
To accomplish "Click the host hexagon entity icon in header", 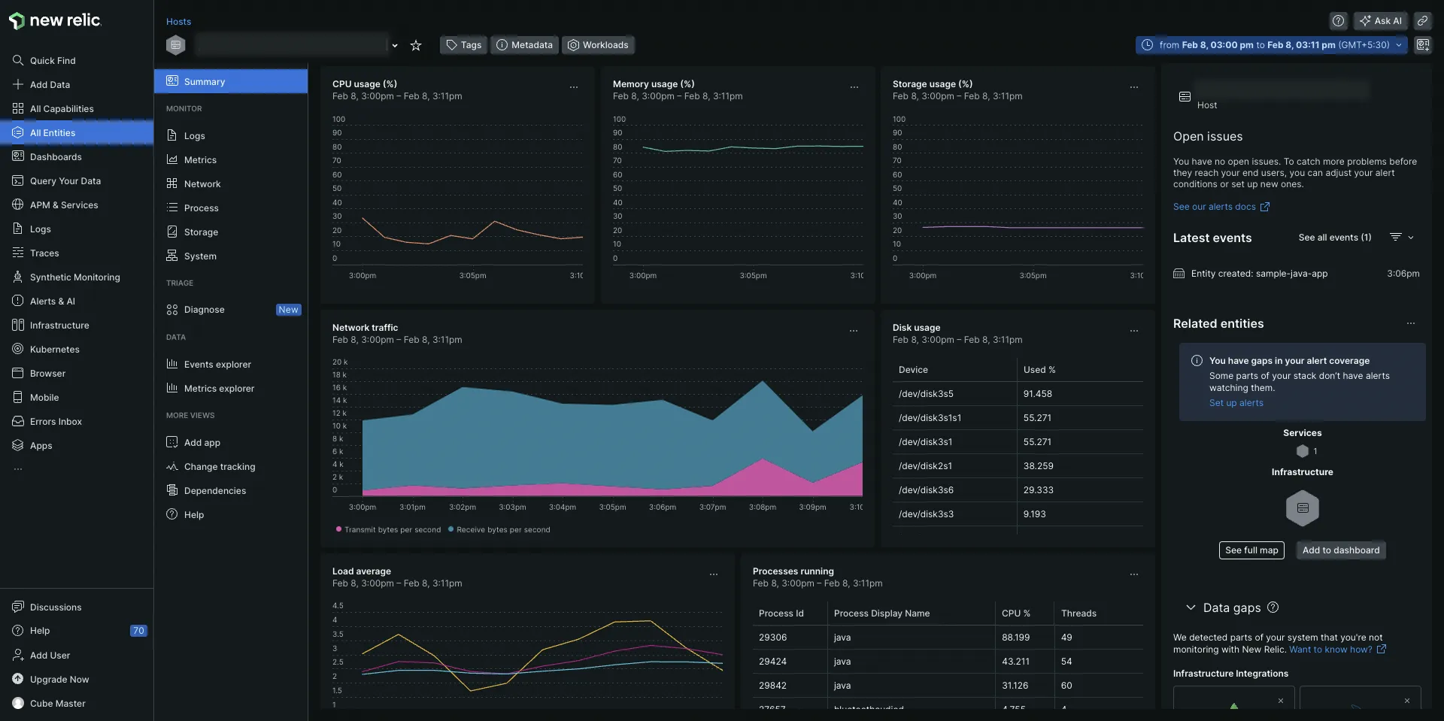I will point(175,45).
